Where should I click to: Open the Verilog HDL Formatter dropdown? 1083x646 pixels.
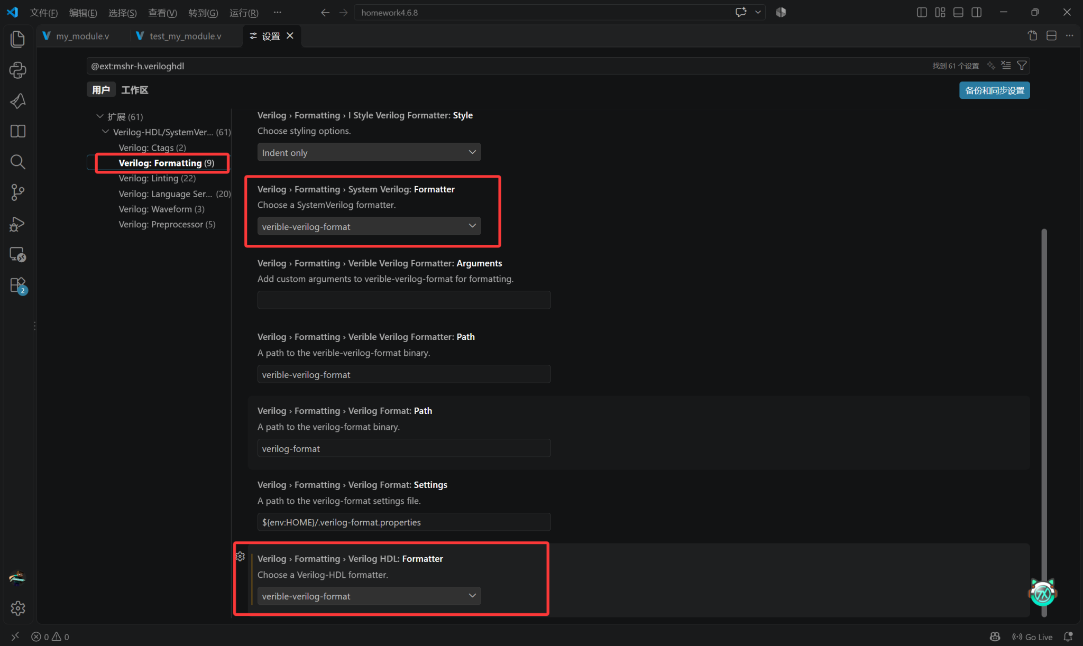click(369, 596)
